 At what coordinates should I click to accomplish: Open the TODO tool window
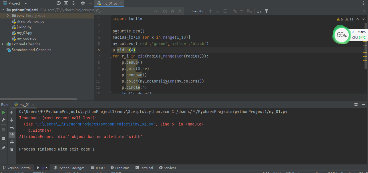98,168
